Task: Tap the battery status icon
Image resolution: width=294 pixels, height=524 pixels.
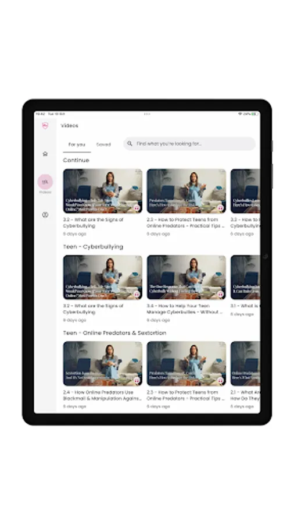Action: click(x=254, y=114)
